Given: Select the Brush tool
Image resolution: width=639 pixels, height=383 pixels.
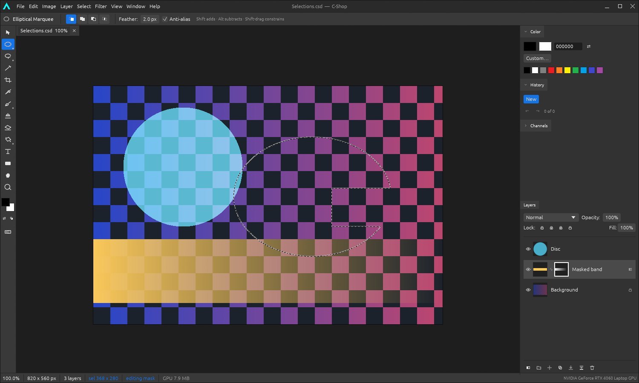Looking at the screenshot, I should tap(8, 104).
